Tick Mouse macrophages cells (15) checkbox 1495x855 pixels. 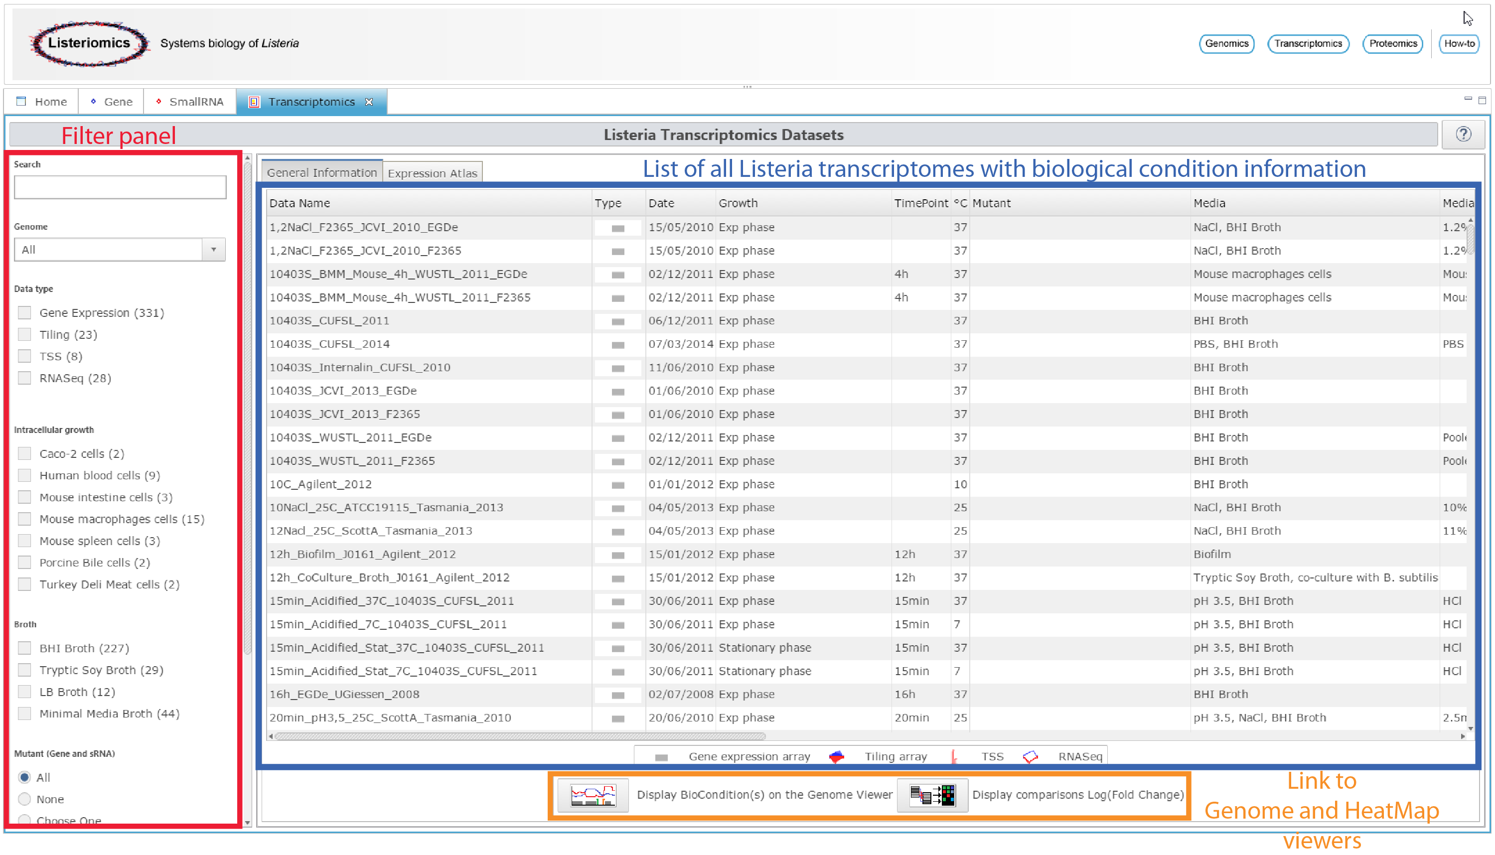coord(24,519)
